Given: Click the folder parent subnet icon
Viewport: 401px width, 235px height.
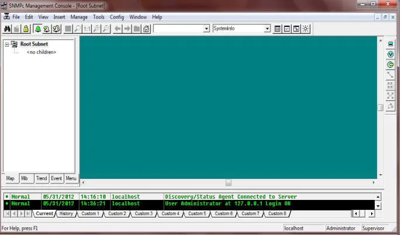Looking at the screenshot, I should coord(137,29).
